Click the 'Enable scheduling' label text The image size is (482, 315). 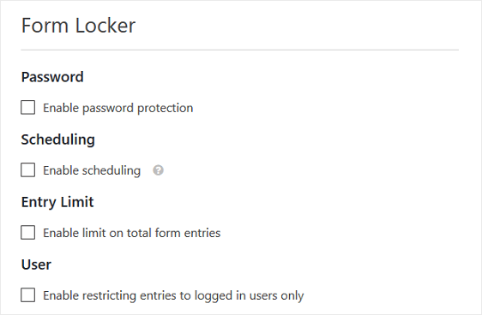[92, 170]
